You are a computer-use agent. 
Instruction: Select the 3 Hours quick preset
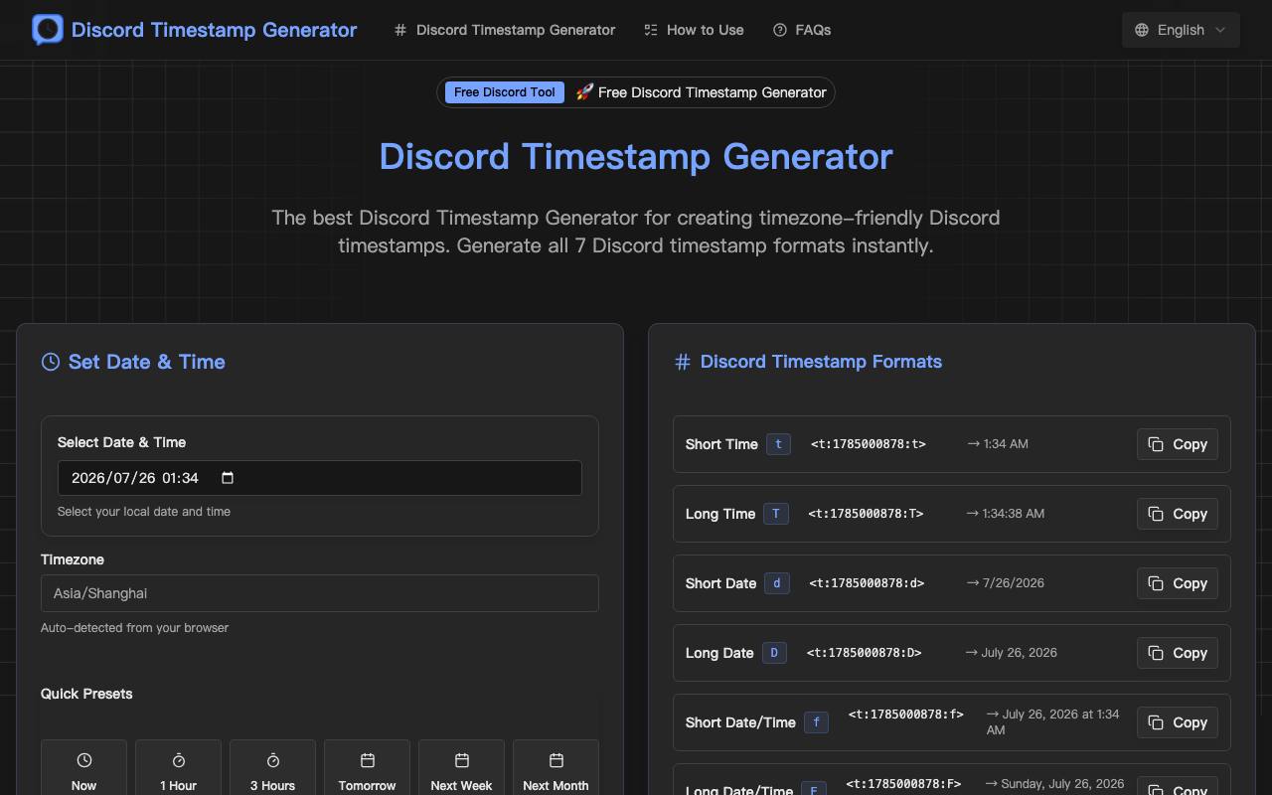[x=272, y=770]
